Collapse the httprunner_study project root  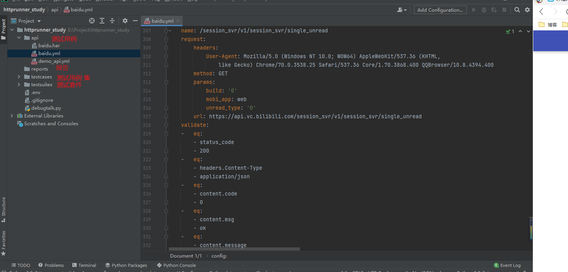(x=12, y=30)
